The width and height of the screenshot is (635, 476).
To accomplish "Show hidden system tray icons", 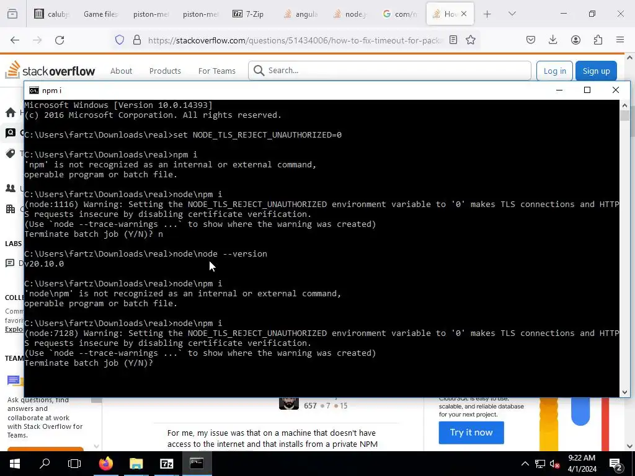I will coord(525,464).
